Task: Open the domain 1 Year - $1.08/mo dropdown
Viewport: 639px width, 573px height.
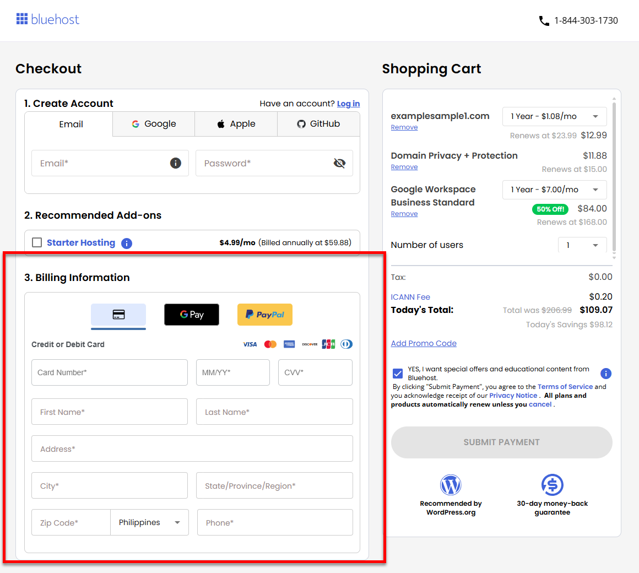Action: (555, 117)
